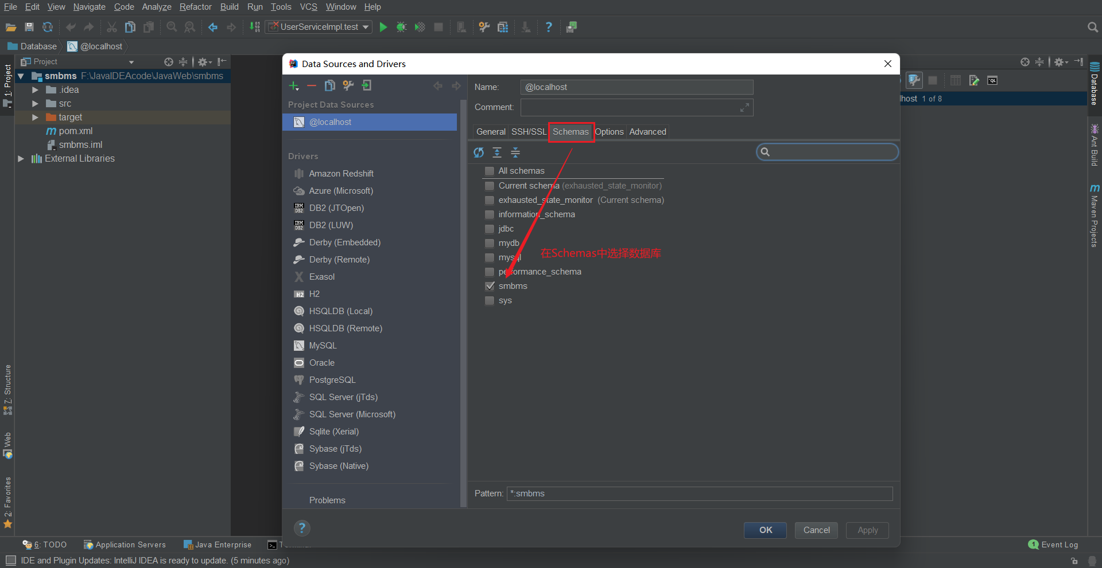Check the information_schema checkbox
Viewport: 1102px width, 568px height.
(490, 214)
